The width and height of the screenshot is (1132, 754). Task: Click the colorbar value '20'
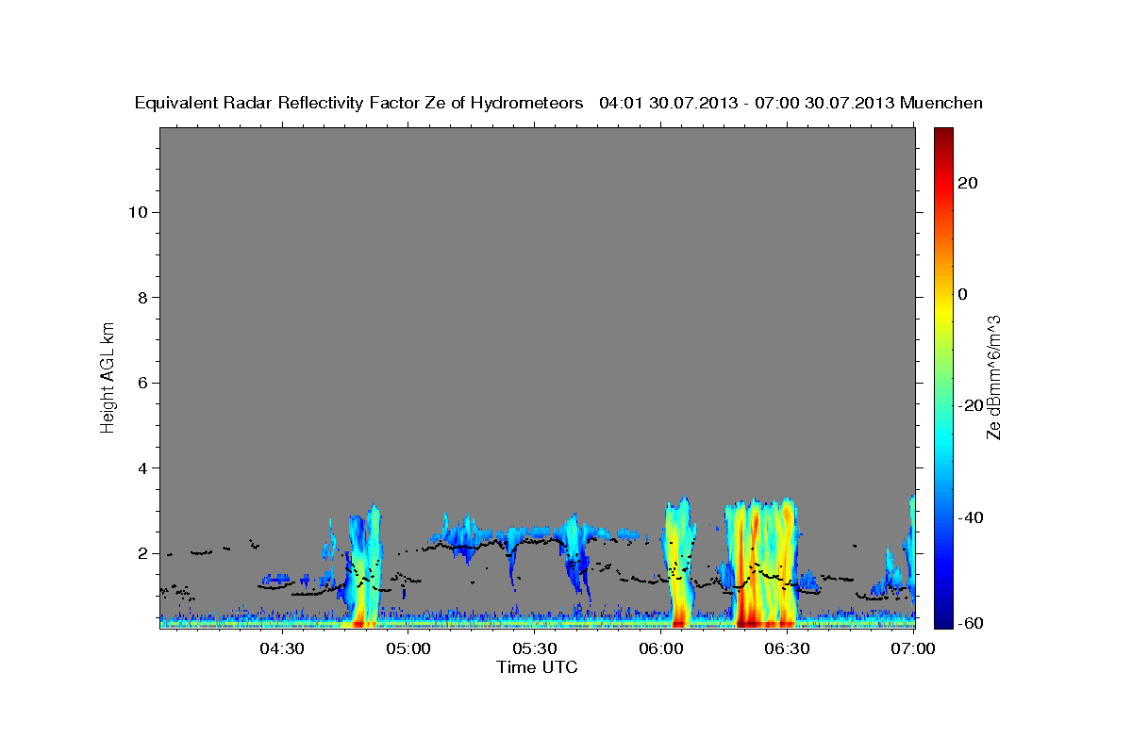click(x=968, y=183)
